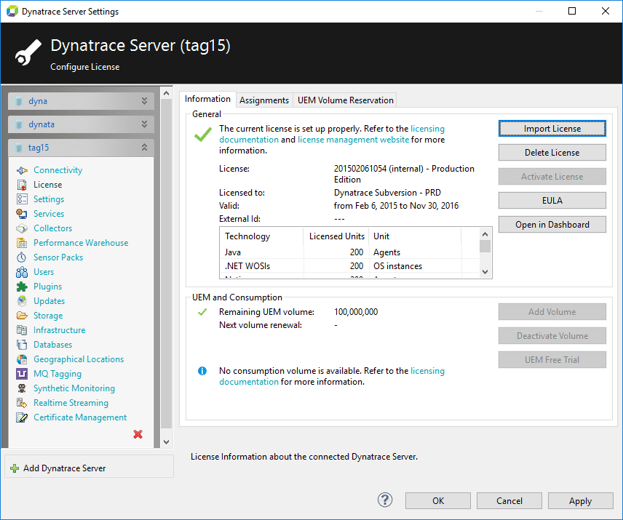Click the Settings list icon
This screenshot has width=623, height=520.
[x=22, y=199]
